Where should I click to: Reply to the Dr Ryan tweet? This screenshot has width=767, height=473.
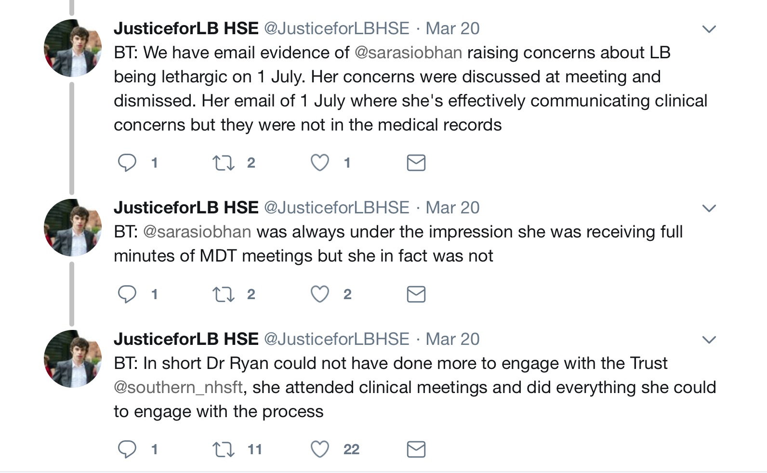tap(127, 449)
